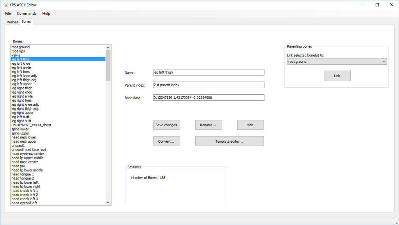The width and height of the screenshot is (399, 225).
Task: Select 'leg right ankle' bone
Action: (x=58, y=96)
